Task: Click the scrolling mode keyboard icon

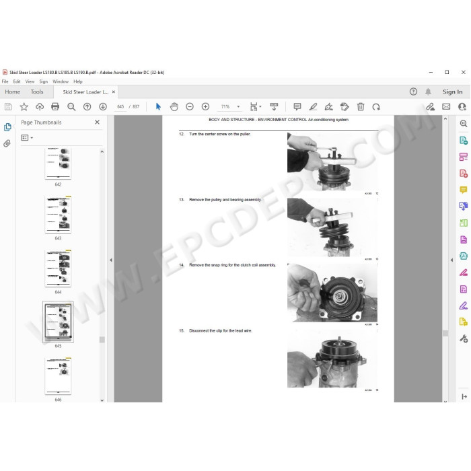Action: point(274,106)
